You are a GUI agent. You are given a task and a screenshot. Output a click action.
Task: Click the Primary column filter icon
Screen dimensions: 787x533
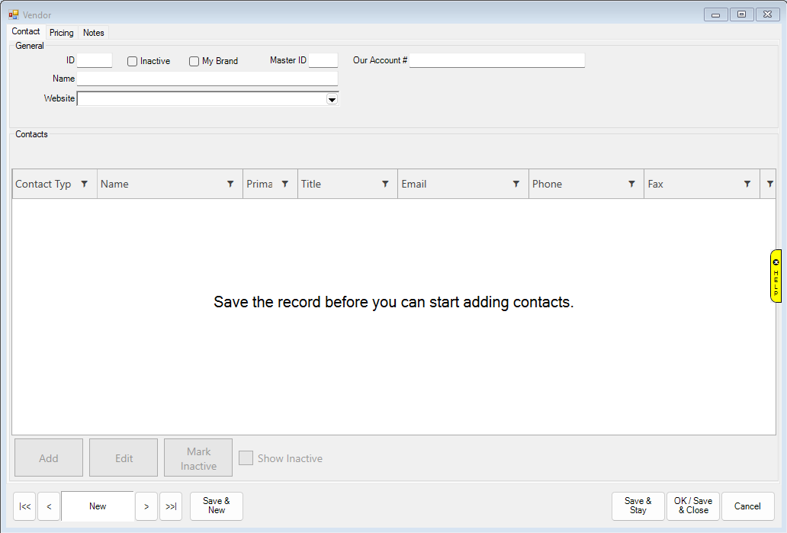(x=285, y=184)
